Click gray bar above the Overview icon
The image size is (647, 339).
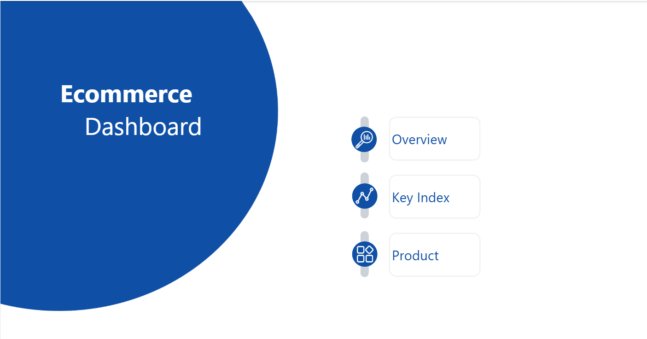[364, 121]
